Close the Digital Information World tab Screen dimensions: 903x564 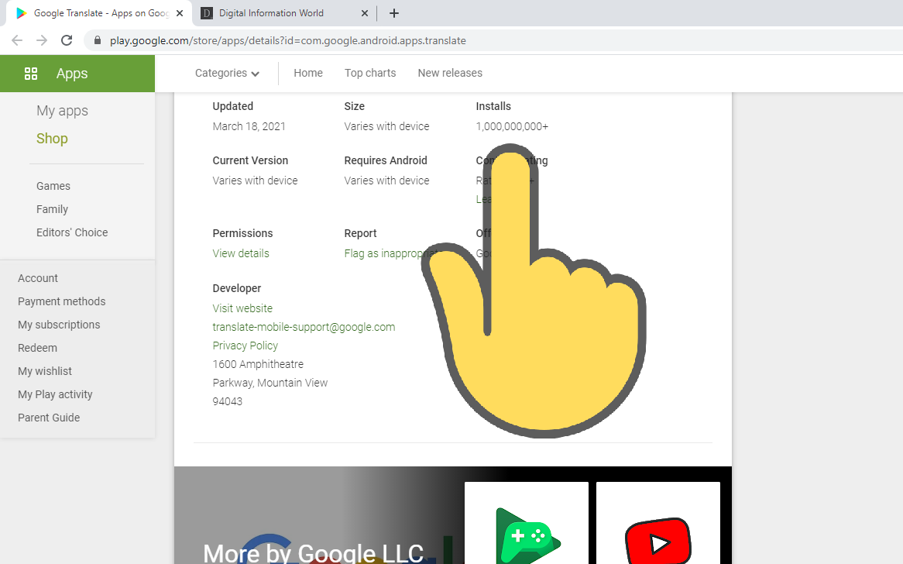coord(365,13)
